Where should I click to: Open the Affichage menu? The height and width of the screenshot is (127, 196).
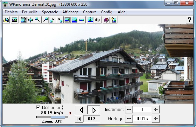click(x=71, y=12)
